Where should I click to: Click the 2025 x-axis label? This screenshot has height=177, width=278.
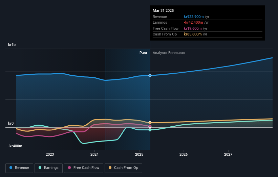click(139, 155)
